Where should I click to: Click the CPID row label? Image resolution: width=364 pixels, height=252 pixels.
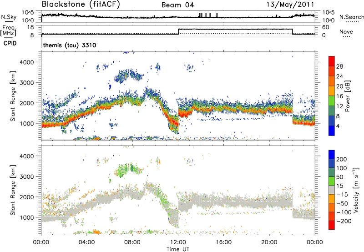10,43
